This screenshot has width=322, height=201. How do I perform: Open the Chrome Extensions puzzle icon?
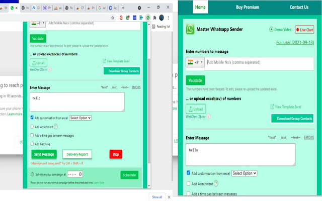tap(154, 18)
